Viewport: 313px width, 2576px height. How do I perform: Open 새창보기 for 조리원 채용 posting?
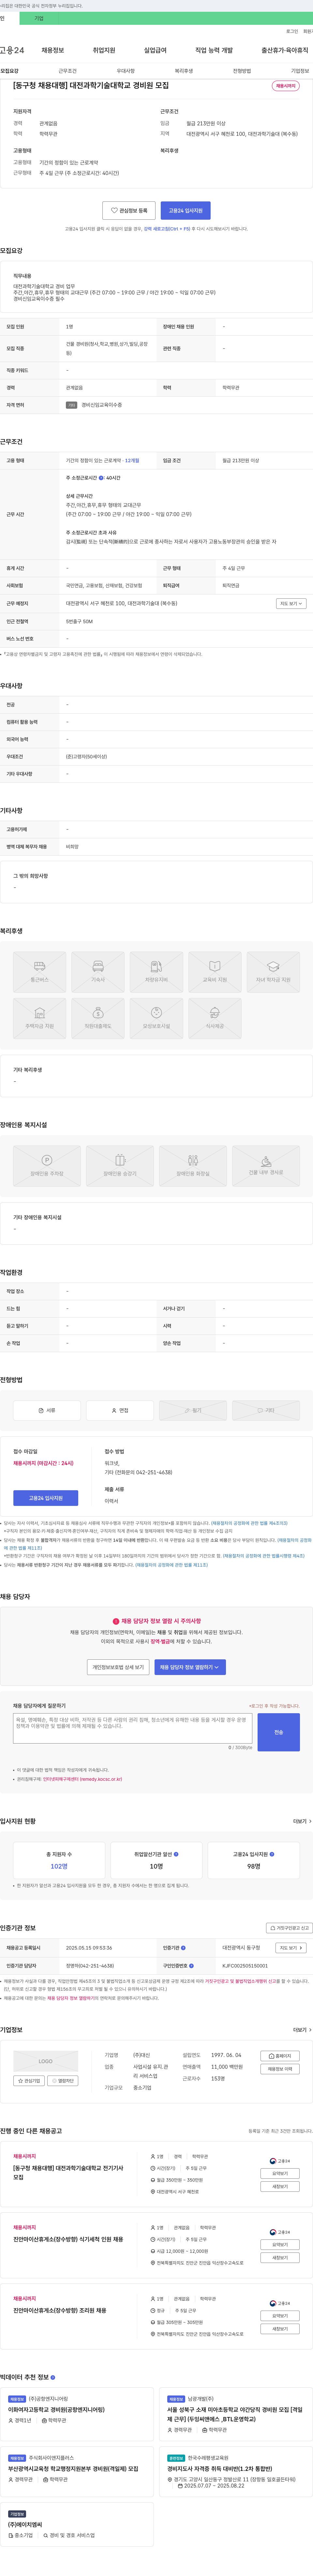click(x=280, y=2329)
